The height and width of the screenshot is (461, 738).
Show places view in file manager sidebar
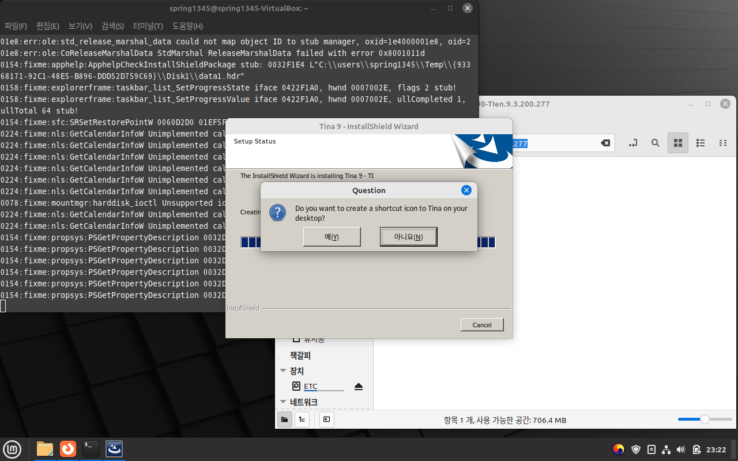(284, 420)
